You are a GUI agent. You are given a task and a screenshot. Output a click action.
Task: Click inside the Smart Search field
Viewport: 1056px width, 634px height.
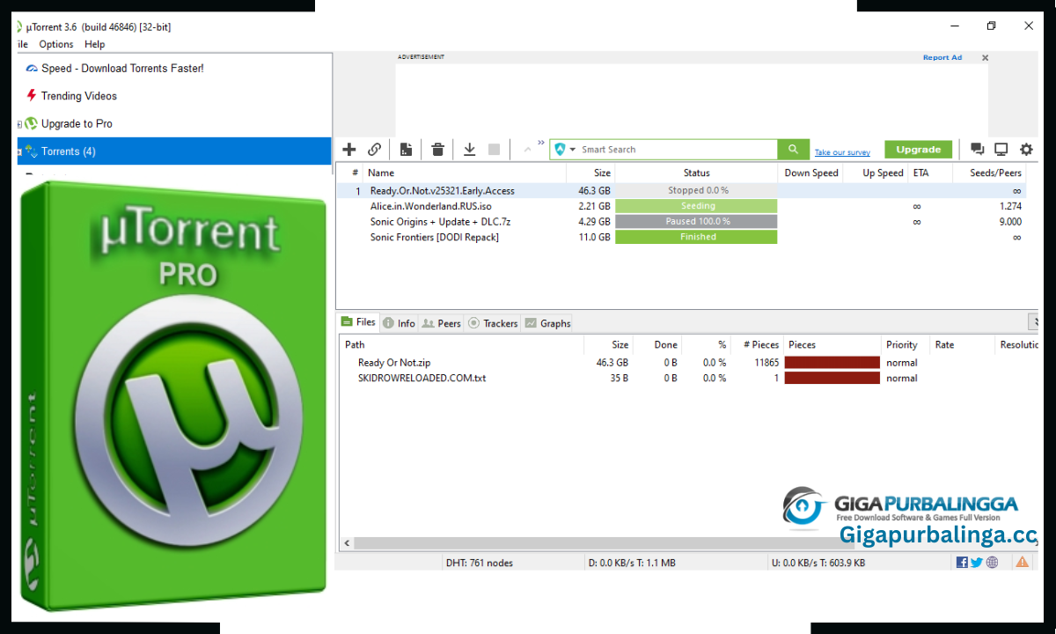678,150
